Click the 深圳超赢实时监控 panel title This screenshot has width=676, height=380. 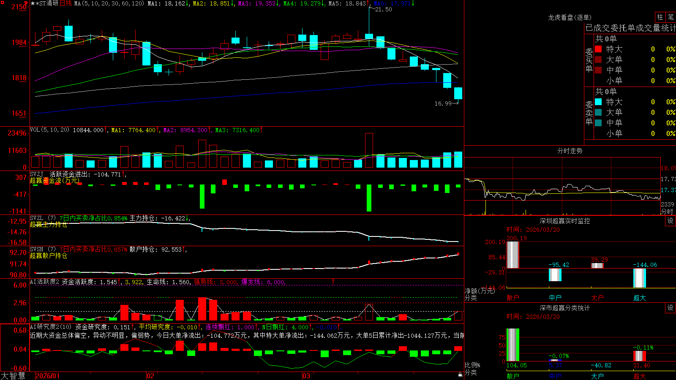[x=565, y=221]
